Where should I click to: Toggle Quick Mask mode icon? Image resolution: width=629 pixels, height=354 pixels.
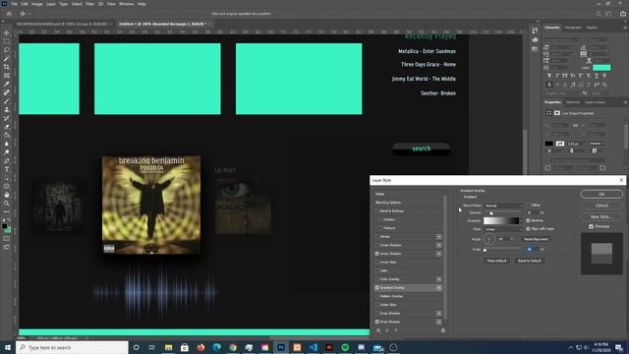(x=7, y=238)
